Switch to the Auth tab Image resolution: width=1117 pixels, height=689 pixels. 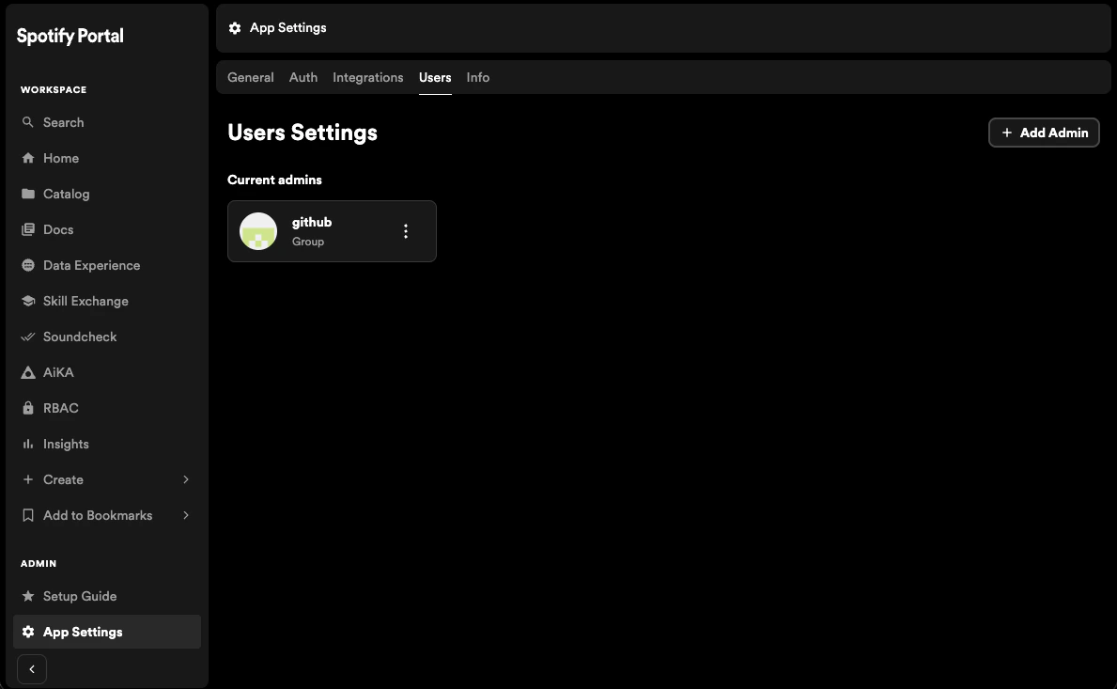click(x=303, y=78)
